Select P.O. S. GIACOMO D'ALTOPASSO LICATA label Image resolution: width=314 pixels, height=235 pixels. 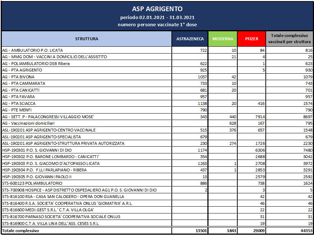51,163
